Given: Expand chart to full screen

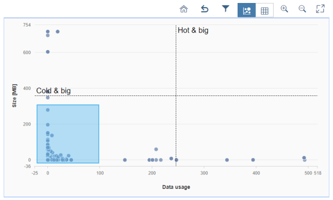Looking at the screenshot, I should pyautogui.click(x=320, y=9).
